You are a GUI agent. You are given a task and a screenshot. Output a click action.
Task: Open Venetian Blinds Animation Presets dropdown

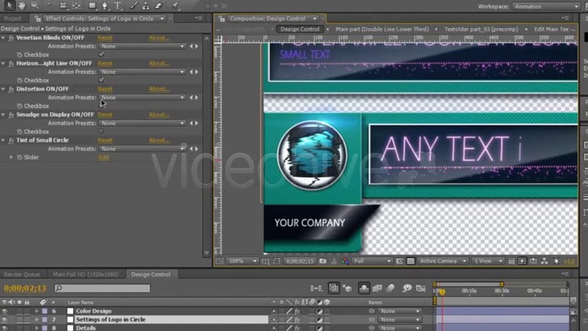click(143, 46)
